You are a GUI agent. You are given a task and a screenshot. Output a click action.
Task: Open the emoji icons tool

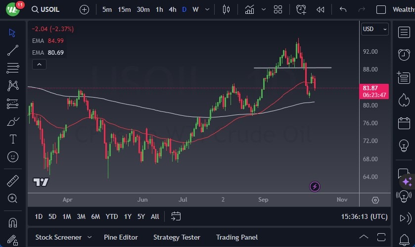point(13,157)
